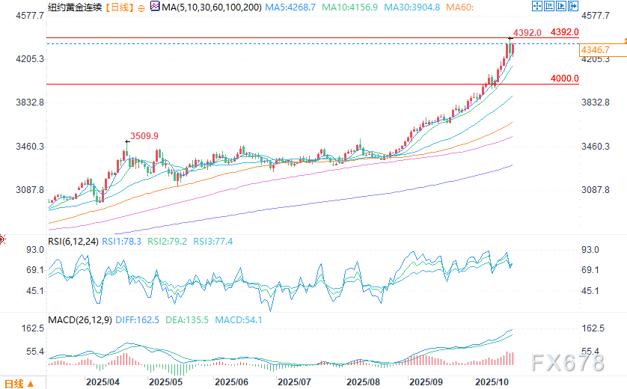Click the first icon in top-right chart toolbar

pyautogui.click(x=537, y=7)
